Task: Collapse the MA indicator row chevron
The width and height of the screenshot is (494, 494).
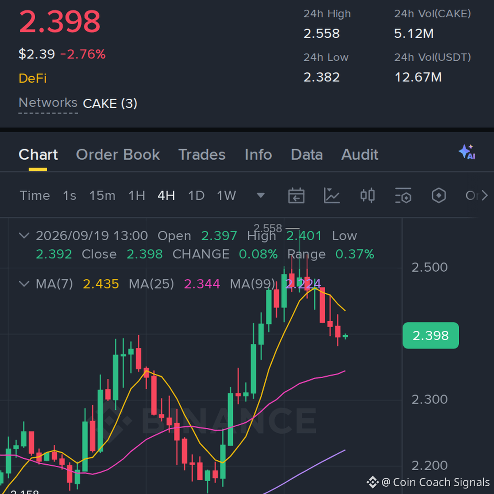Action: coord(24,284)
